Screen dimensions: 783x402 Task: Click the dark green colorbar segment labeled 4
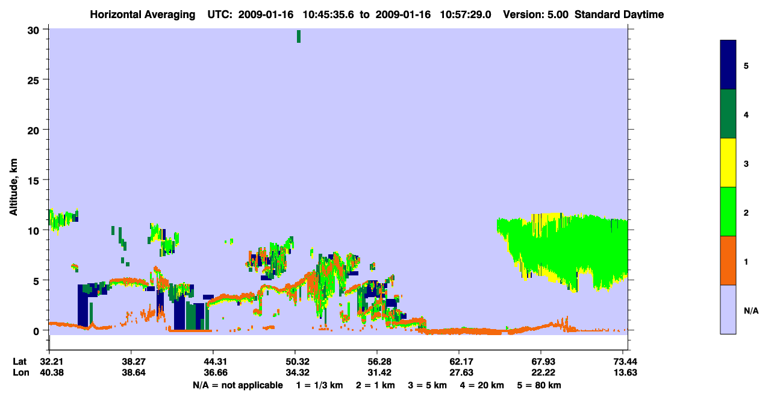point(728,114)
